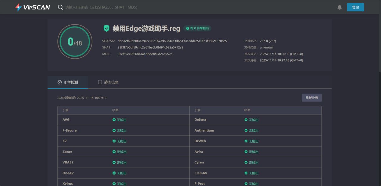381x186 pixels.
Task: Click the filename 禁用Edge游戏助手.reg
Action: tap(146, 29)
